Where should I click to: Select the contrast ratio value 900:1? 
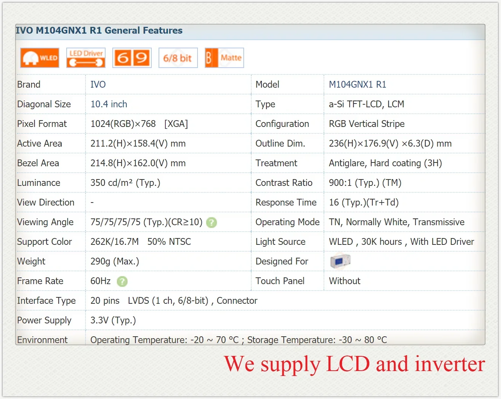(341, 183)
